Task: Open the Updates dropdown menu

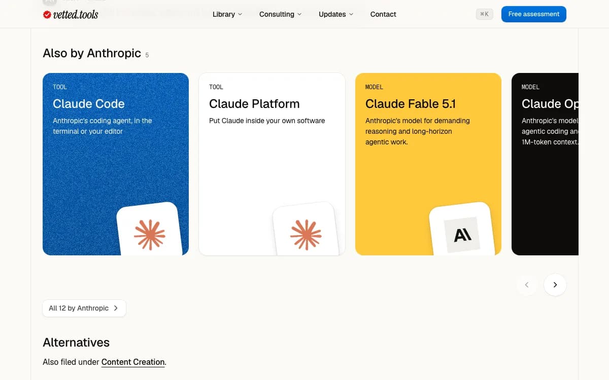Action: coord(336,14)
